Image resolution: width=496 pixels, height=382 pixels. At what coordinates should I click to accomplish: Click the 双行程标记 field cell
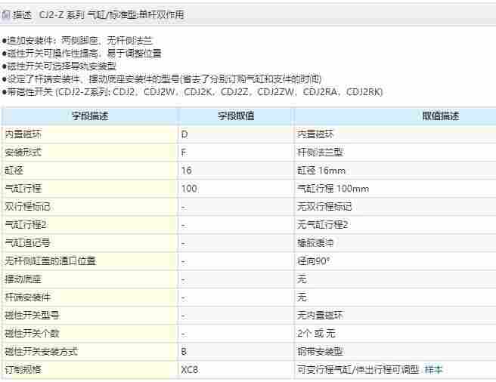[90, 207]
